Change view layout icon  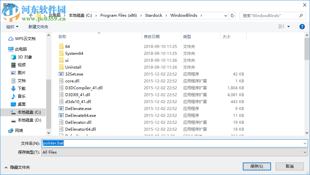tap(281, 27)
